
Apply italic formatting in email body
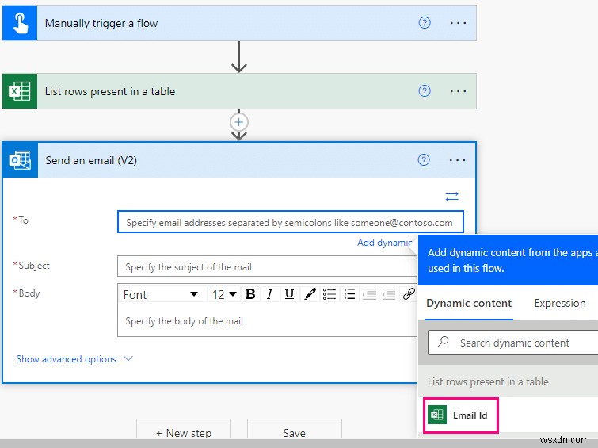point(269,294)
